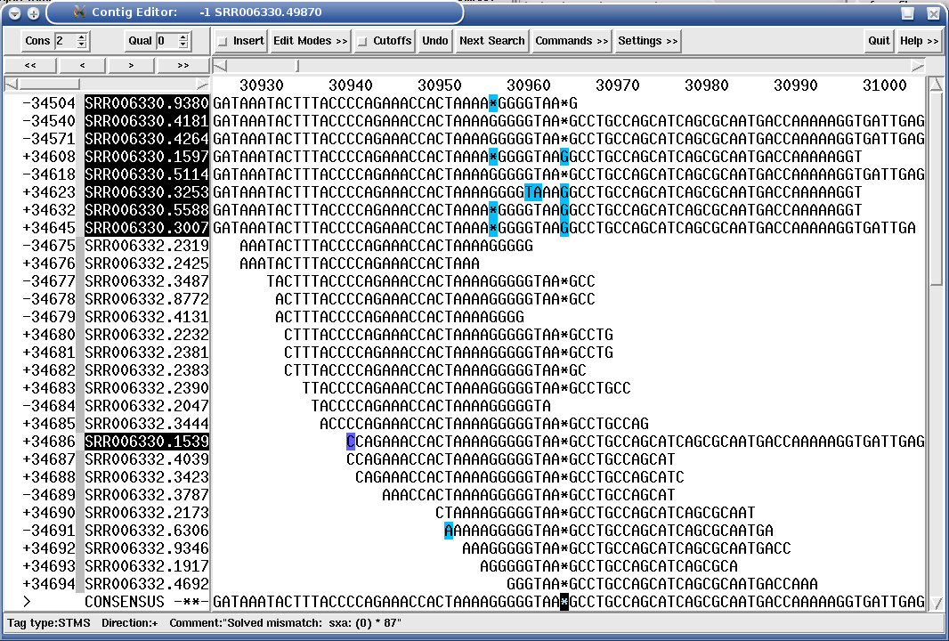Viewport: 949px width, 641px height.
Task: Click the names panel scrollbar thumb
Action: point(49,85)
